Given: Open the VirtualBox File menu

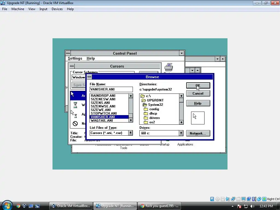Looking at the screenshot, I should 5,9.
